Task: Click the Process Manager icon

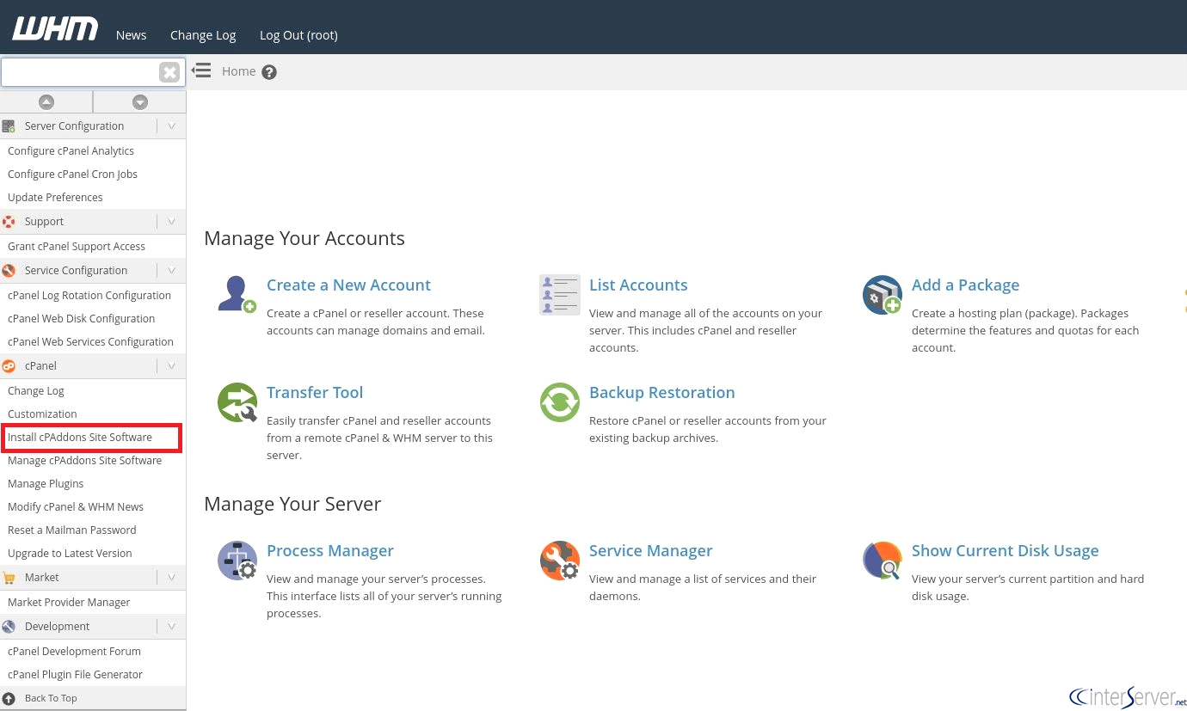Action: [237, 561]
